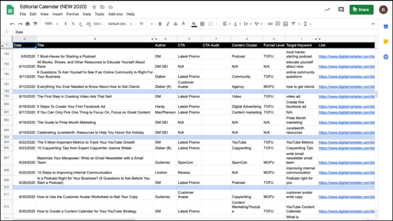The height and width of the screenshot is (221, 393).
Task: Open the Add-ons menu
Action: pyautogui.click(x=115, y=14)
